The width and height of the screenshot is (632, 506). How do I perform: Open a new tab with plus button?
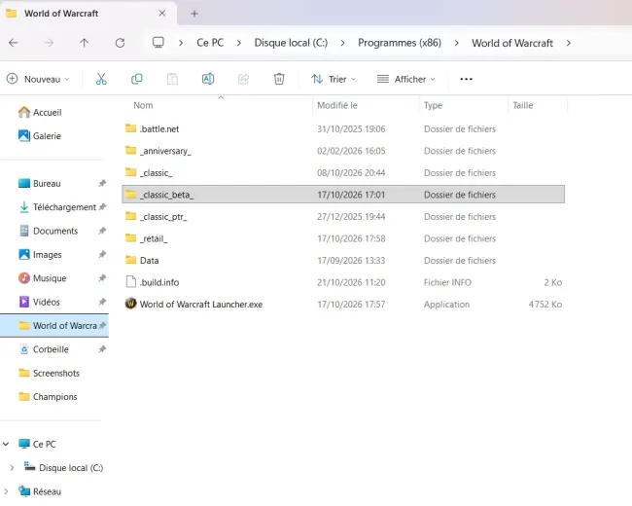(x=194, y=14)
